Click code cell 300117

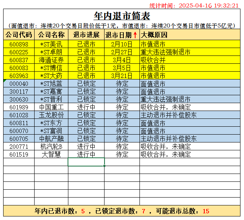19,91
